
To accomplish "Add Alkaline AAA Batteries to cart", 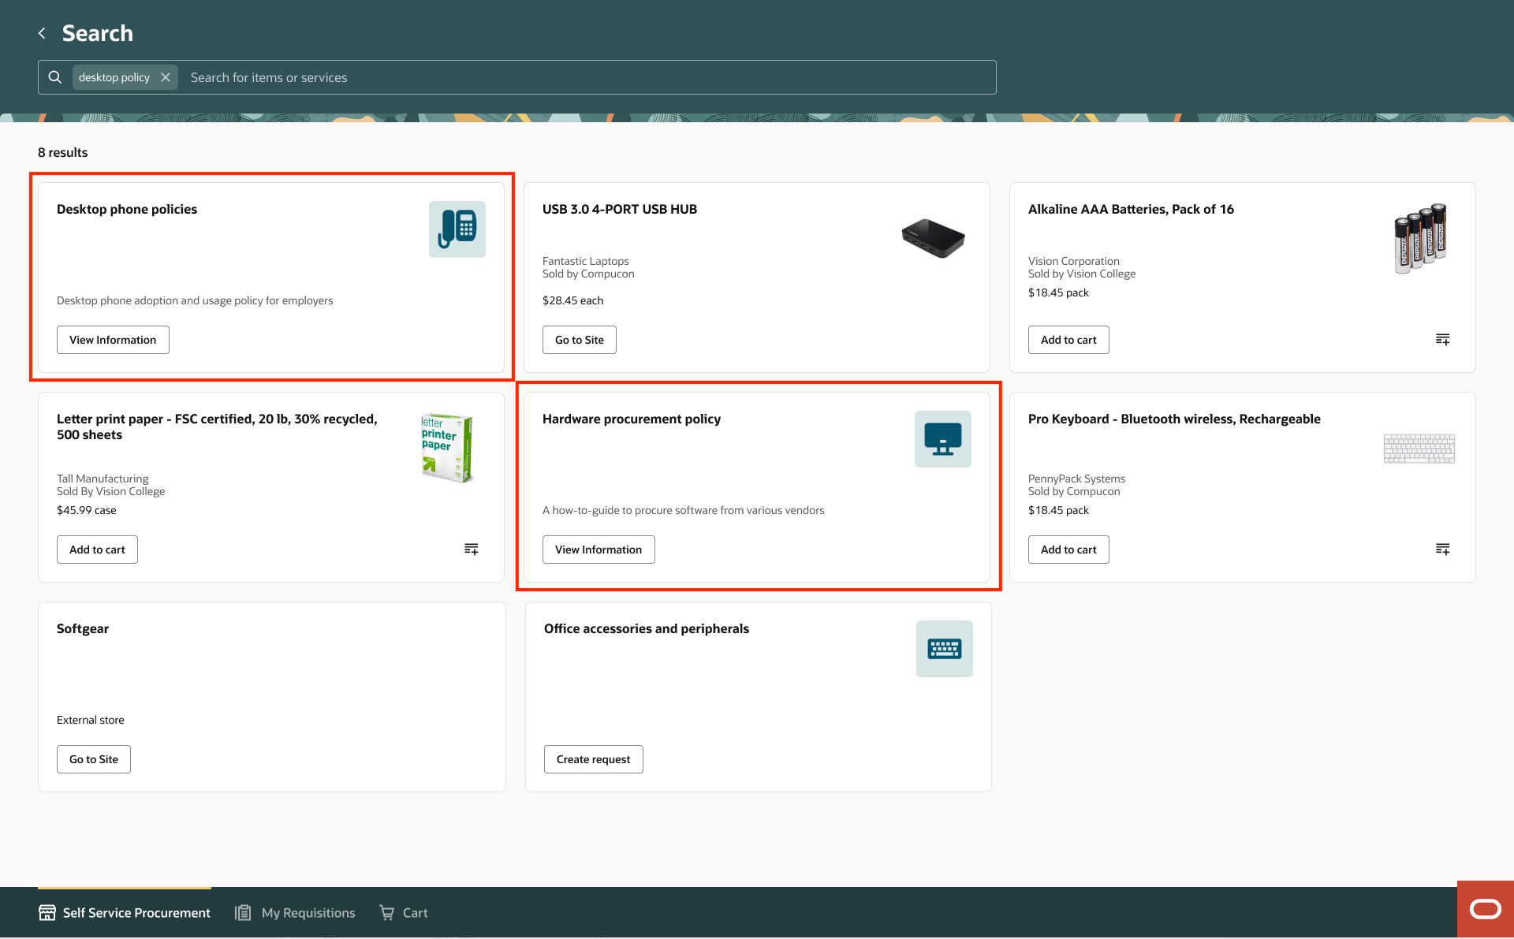I will (x=1068, y=340).
